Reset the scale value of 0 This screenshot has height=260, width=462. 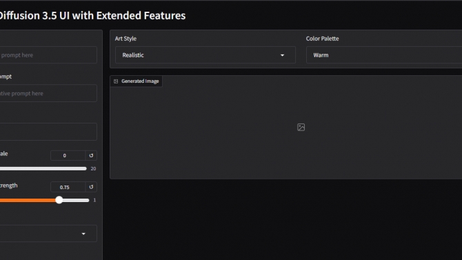91,155
